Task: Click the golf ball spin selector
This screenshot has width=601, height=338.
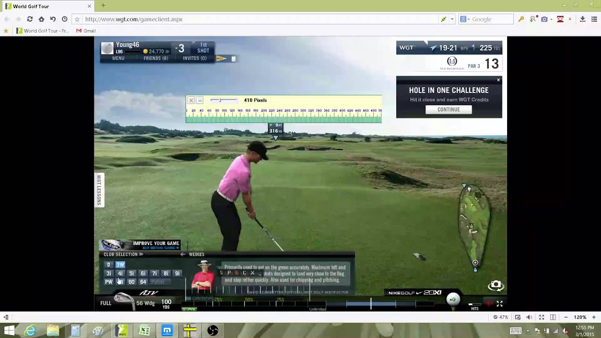Action: (453, 300)
